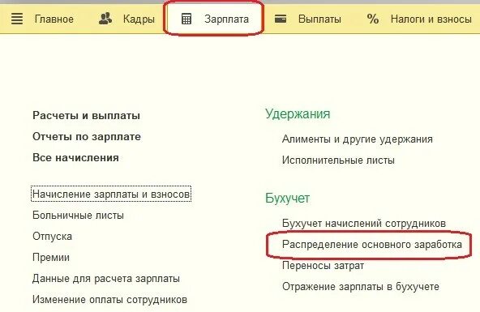The height and width of the screenshot is (312, 480).
Task: Open the Главное section
Action: 54,19
